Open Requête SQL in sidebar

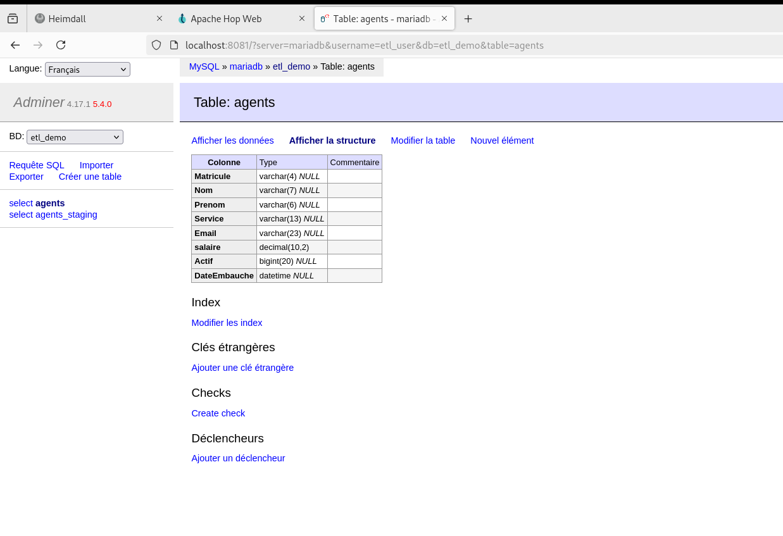37,165
